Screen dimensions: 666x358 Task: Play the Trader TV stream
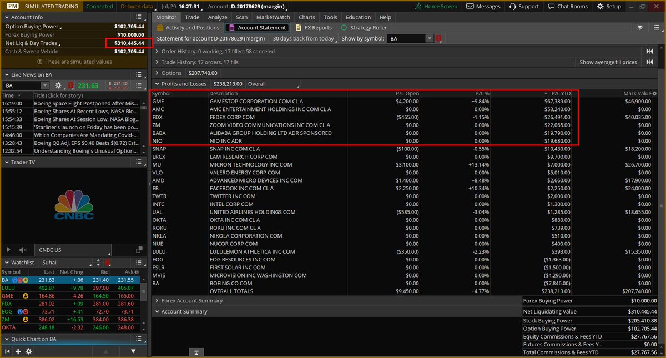click(8, 250)
